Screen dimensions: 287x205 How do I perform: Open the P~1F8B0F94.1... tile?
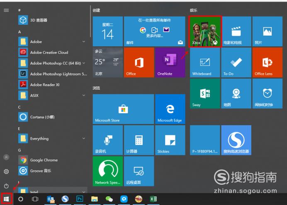205,140
